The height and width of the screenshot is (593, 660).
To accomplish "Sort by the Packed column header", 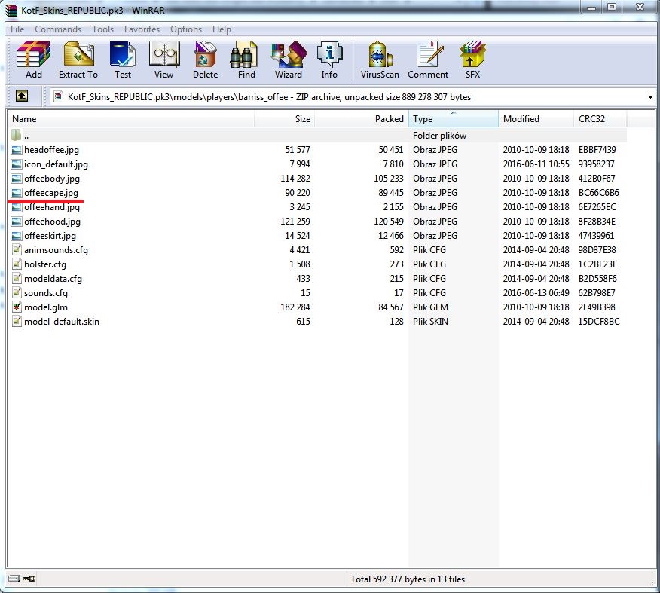I will coord(362,119).
